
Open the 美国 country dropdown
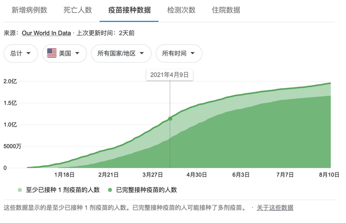(64, 53)
